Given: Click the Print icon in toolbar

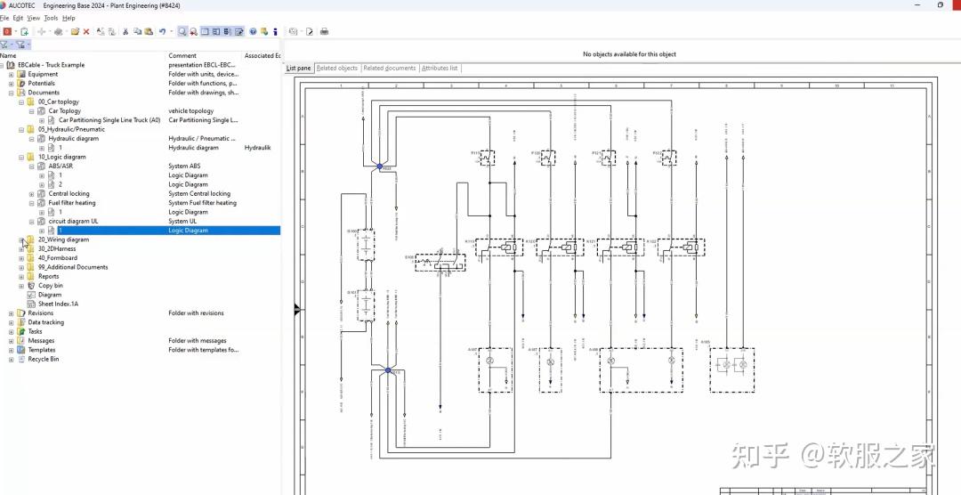Looking at the screenshot, I should (324, 31).
